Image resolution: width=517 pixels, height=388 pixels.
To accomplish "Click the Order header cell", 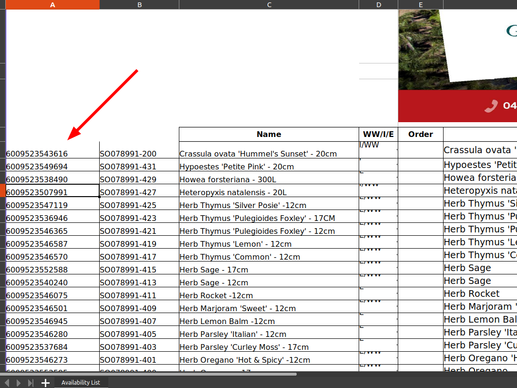I will pos(421,134).
